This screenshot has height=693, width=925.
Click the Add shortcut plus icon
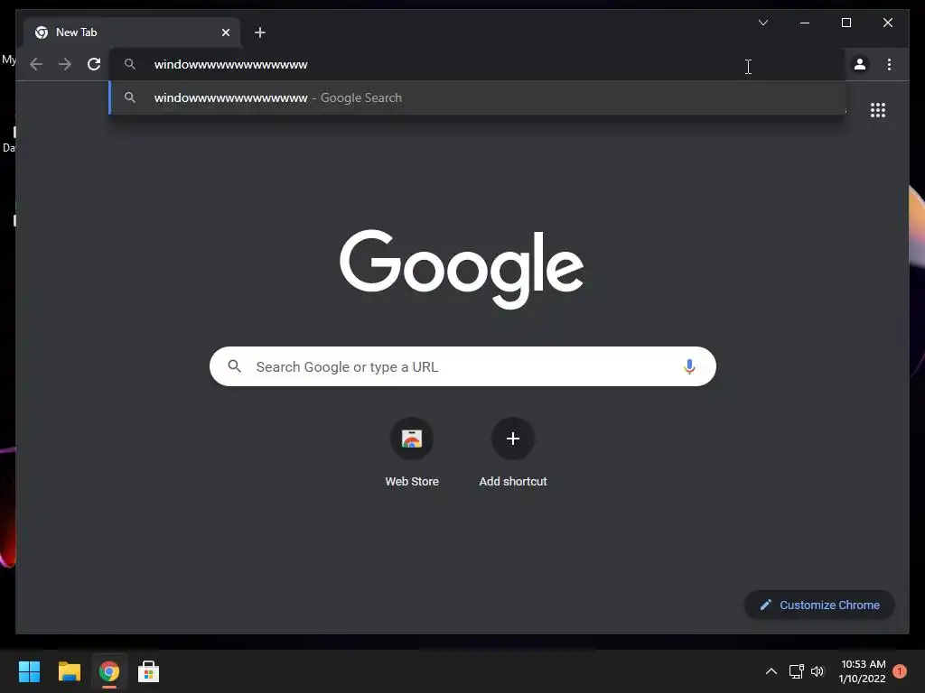pos(513,439)
